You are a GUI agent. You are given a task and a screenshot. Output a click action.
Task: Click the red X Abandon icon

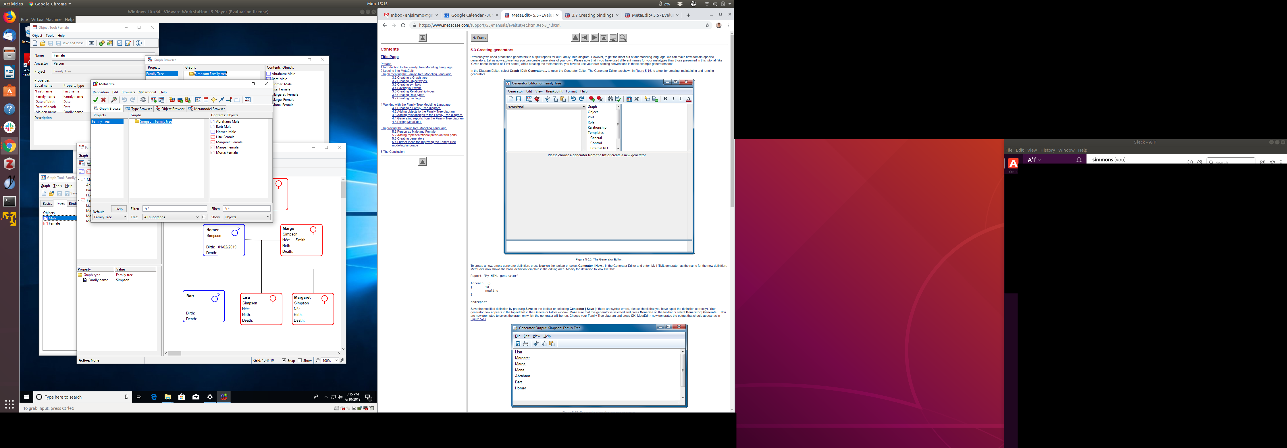103,100
